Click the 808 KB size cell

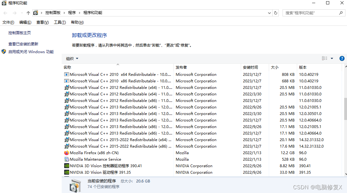click(x=288, y=74)
